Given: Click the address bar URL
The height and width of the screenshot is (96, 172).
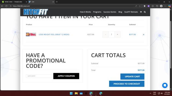Looking at the screenshot, I should [21, 6].
